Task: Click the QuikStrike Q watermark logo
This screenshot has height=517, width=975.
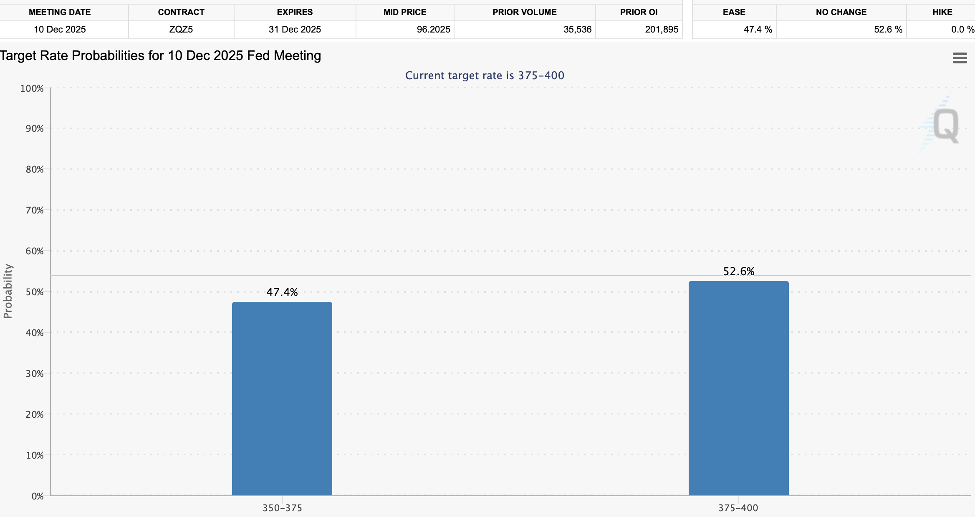Action: pos(945,125)
